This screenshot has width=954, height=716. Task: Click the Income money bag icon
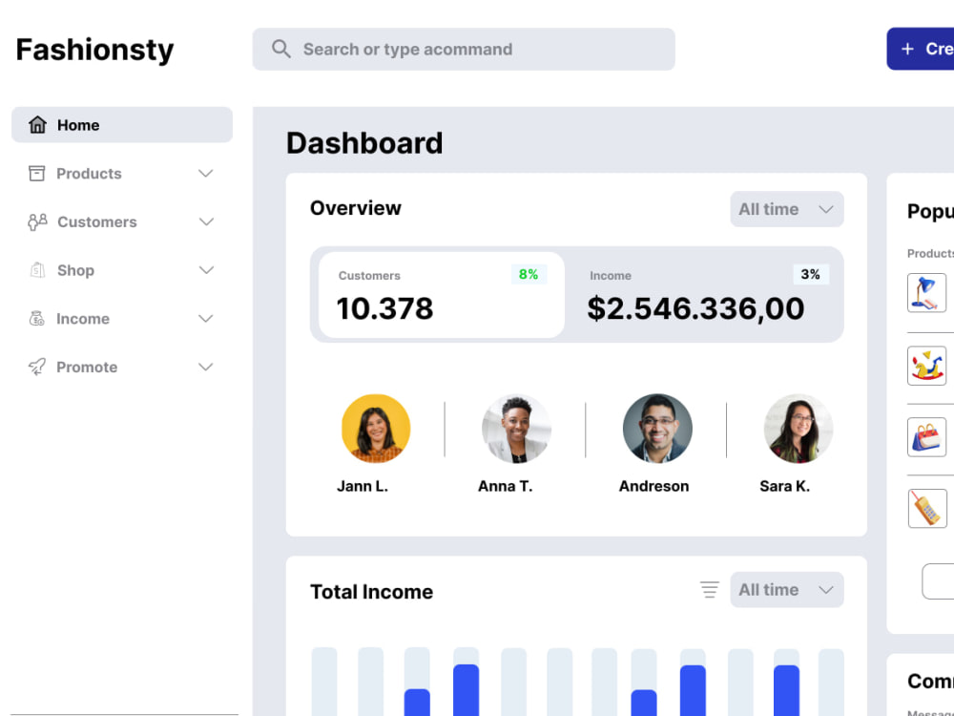pyautogui.click(x=36, y=319)
